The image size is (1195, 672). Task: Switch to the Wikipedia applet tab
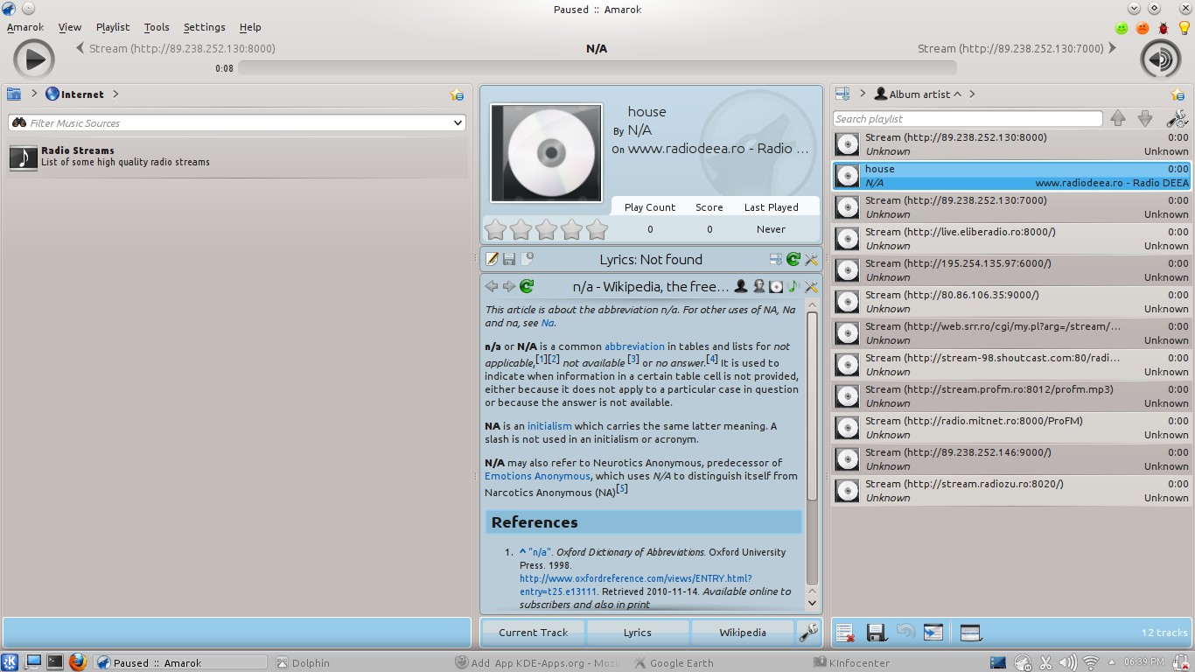pyautogui.click(x=743, y=633)
